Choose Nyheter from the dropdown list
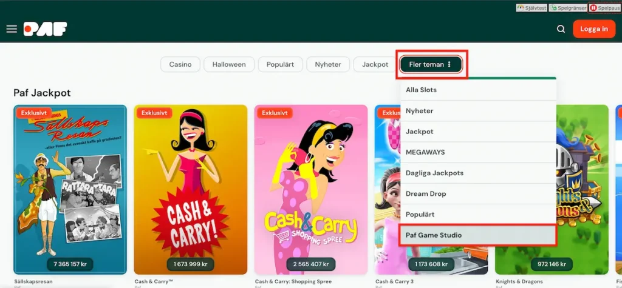Image resolution: width=622 pixels, height=288 pixels. pos(479,111)
